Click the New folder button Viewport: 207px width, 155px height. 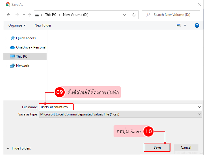43,25
